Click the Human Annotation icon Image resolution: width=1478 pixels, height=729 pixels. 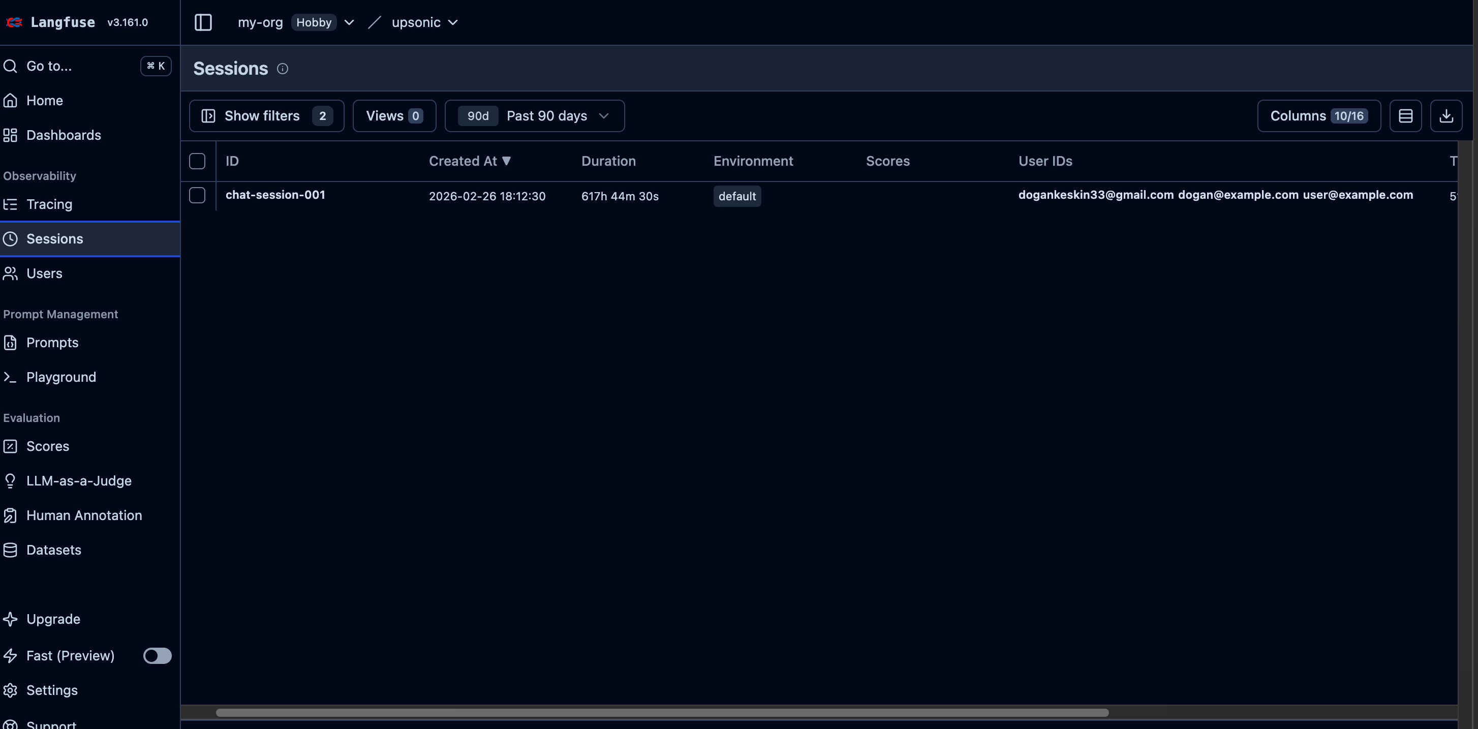[x=10, y=515]
